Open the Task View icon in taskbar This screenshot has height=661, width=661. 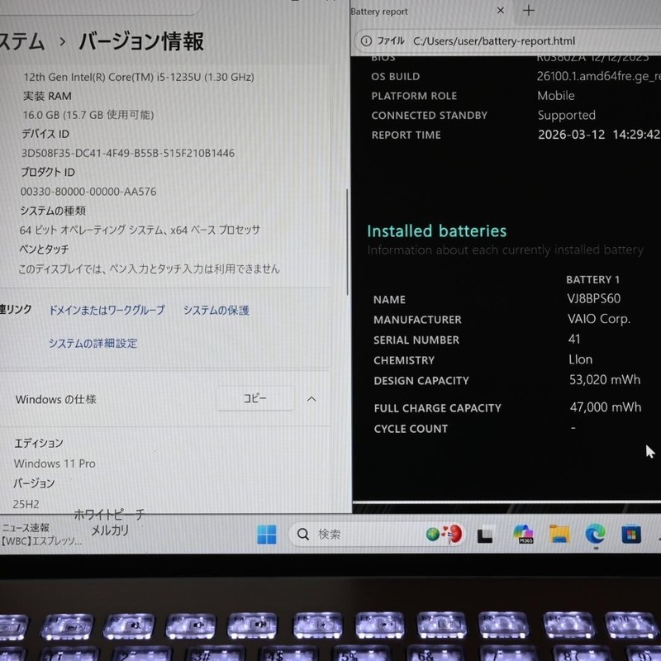coord(485,535)
